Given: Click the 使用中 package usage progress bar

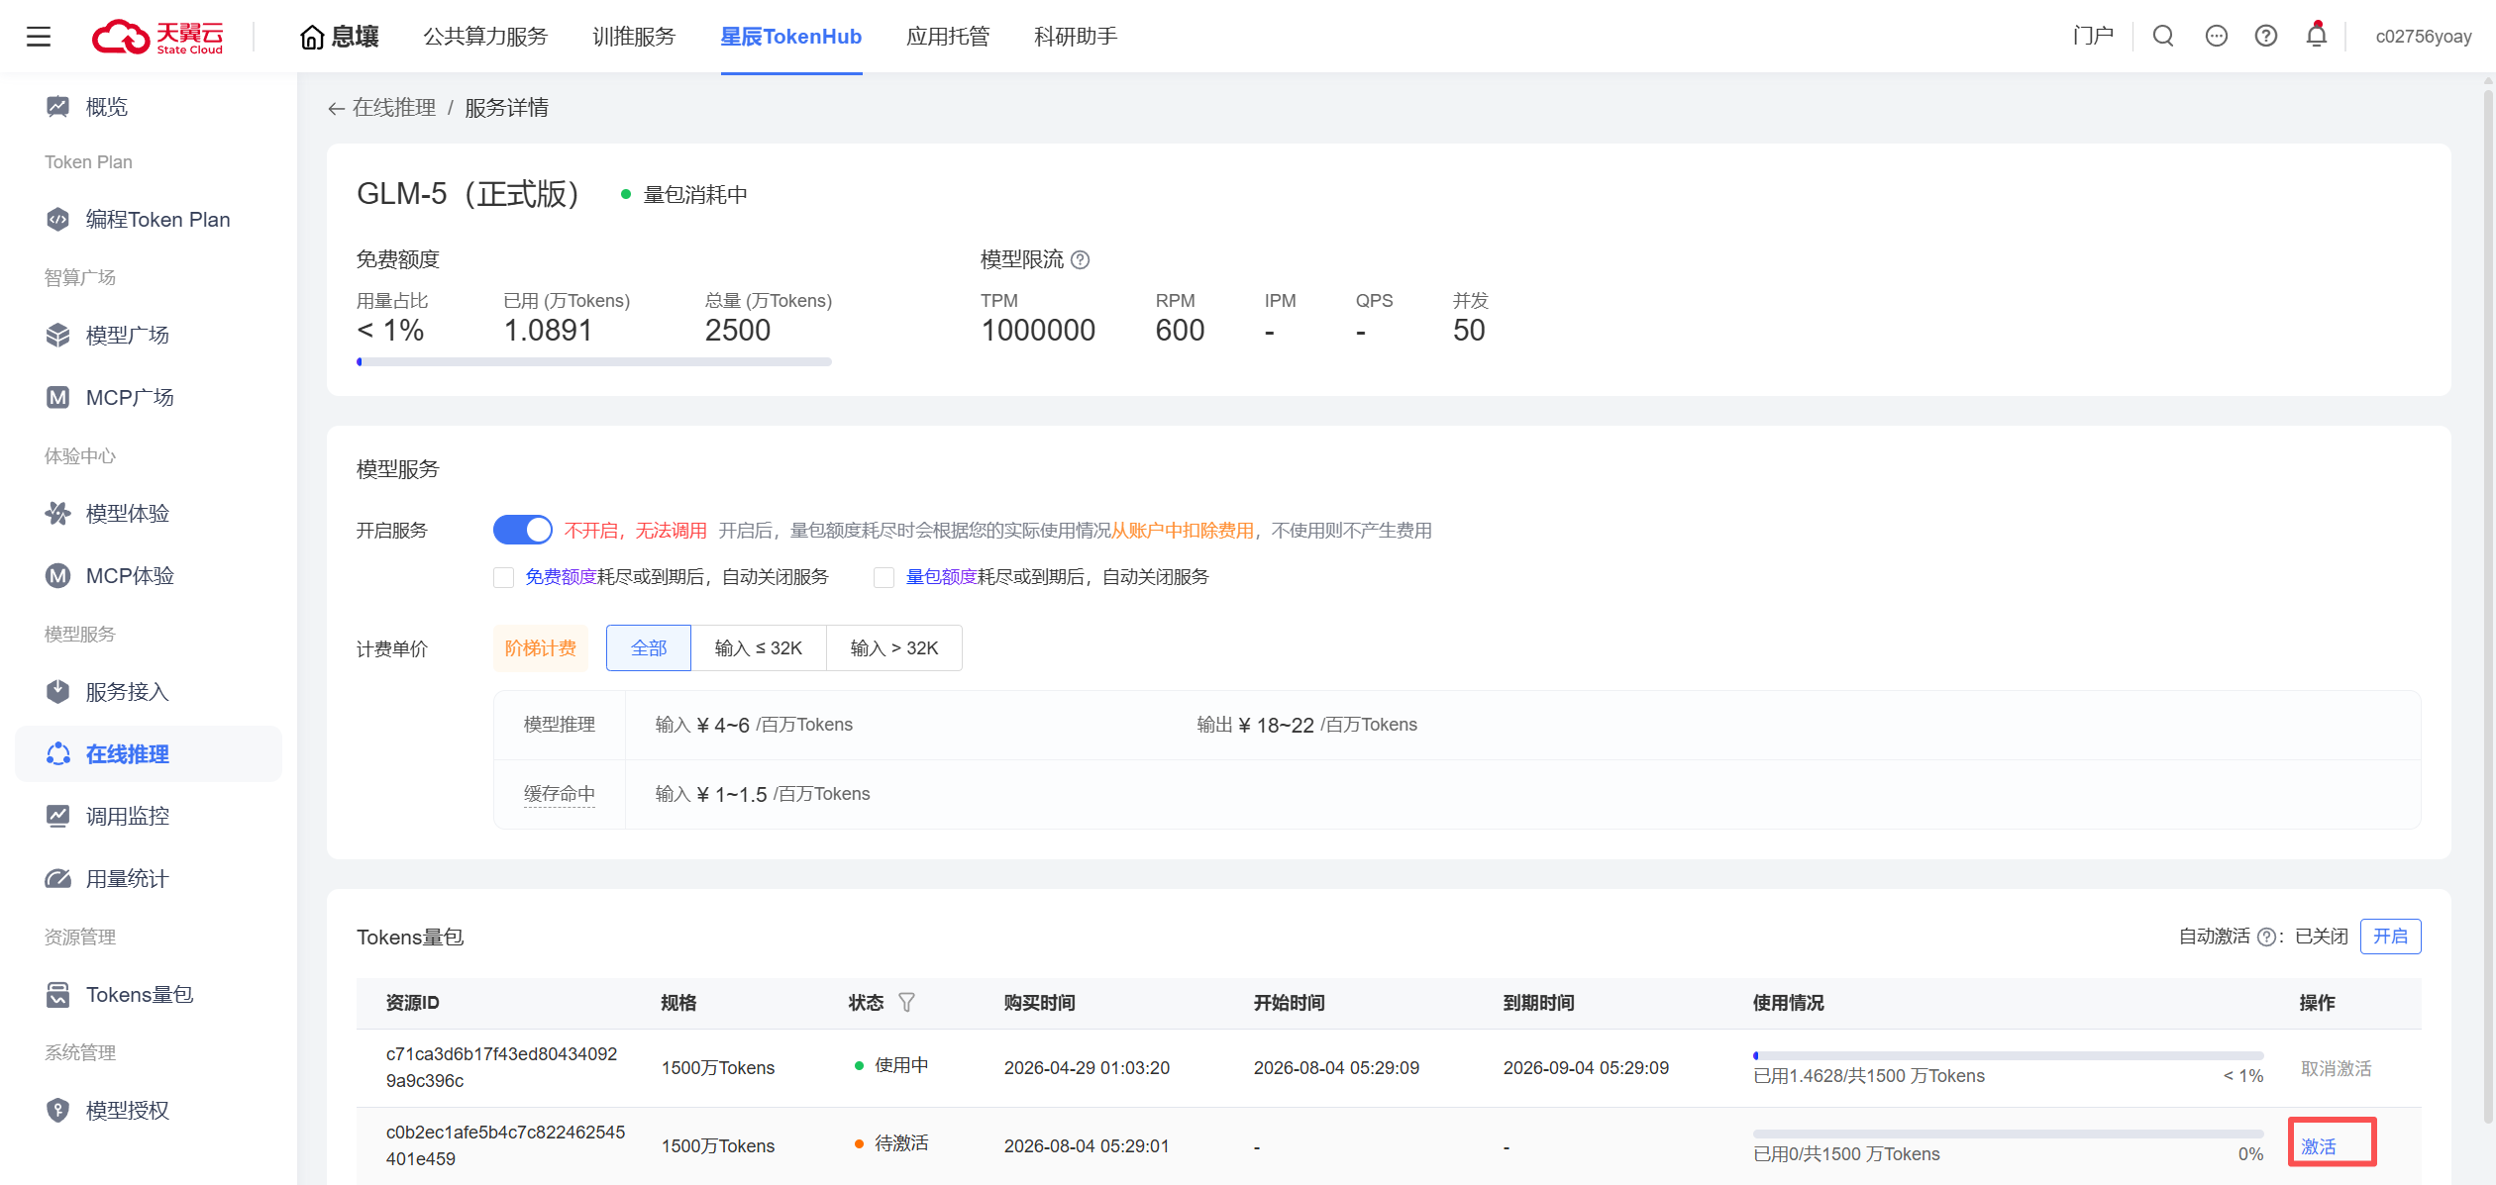Looking at the screenshot, I should [x=2008, y=1056].
